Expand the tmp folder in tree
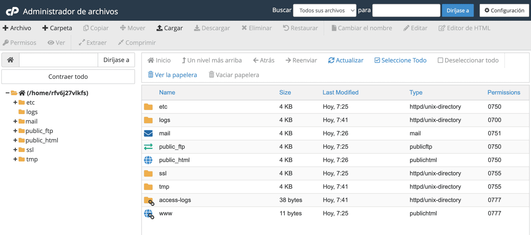 pyautogui.click(x=15, y=159)
